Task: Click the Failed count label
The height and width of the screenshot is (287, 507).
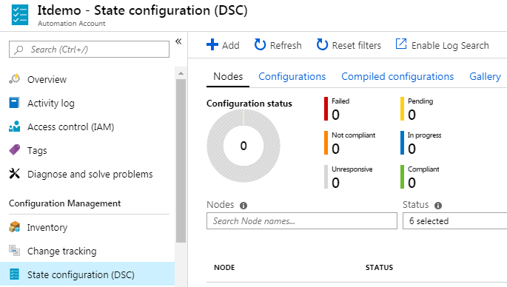Action: [x=340, y=101]
